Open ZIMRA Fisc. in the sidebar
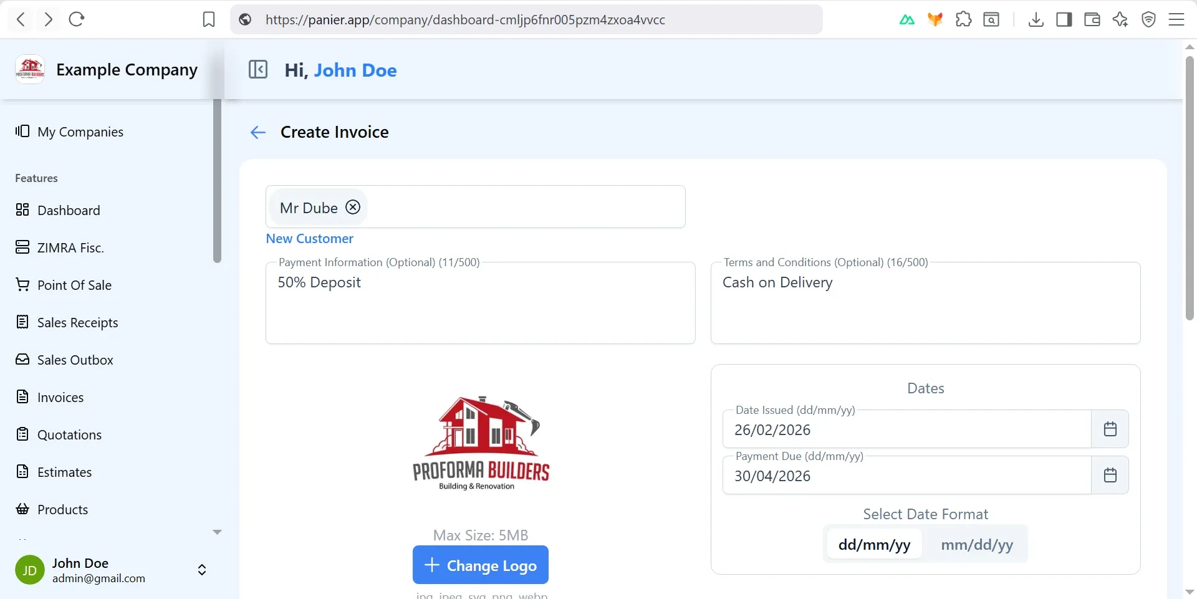 [59, 247]
